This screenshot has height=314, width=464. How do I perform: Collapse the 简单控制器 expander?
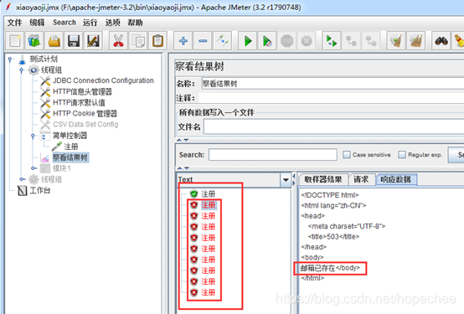click(x=33, y=136)
